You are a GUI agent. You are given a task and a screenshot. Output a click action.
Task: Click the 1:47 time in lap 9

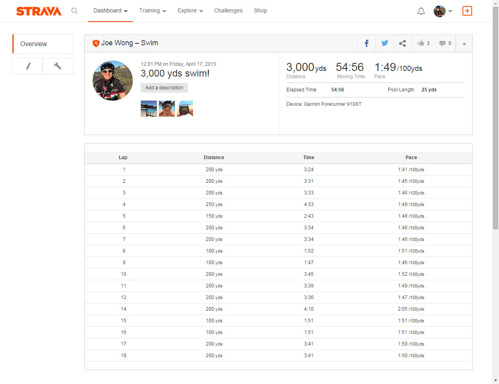click(x=309, y=263)
